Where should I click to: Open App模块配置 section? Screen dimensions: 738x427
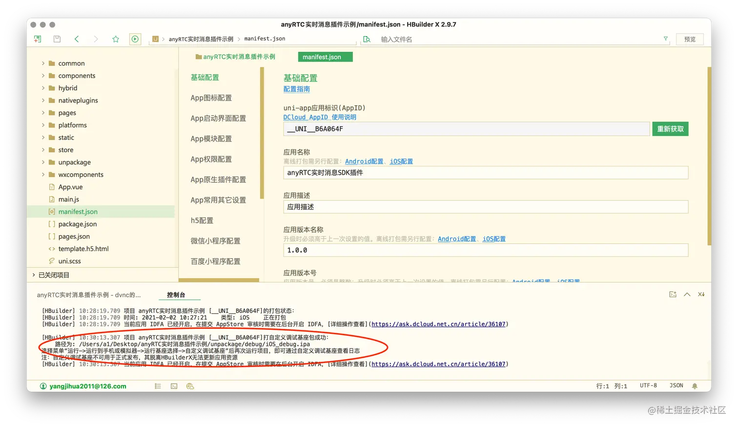click(x=211, y=139)
